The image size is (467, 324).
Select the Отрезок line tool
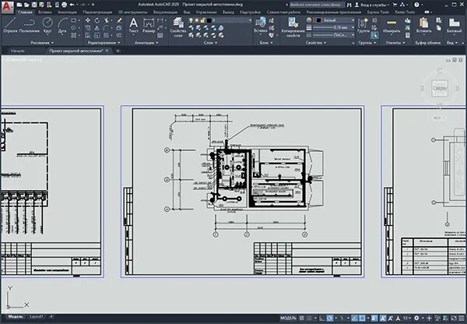coord(10,25)
